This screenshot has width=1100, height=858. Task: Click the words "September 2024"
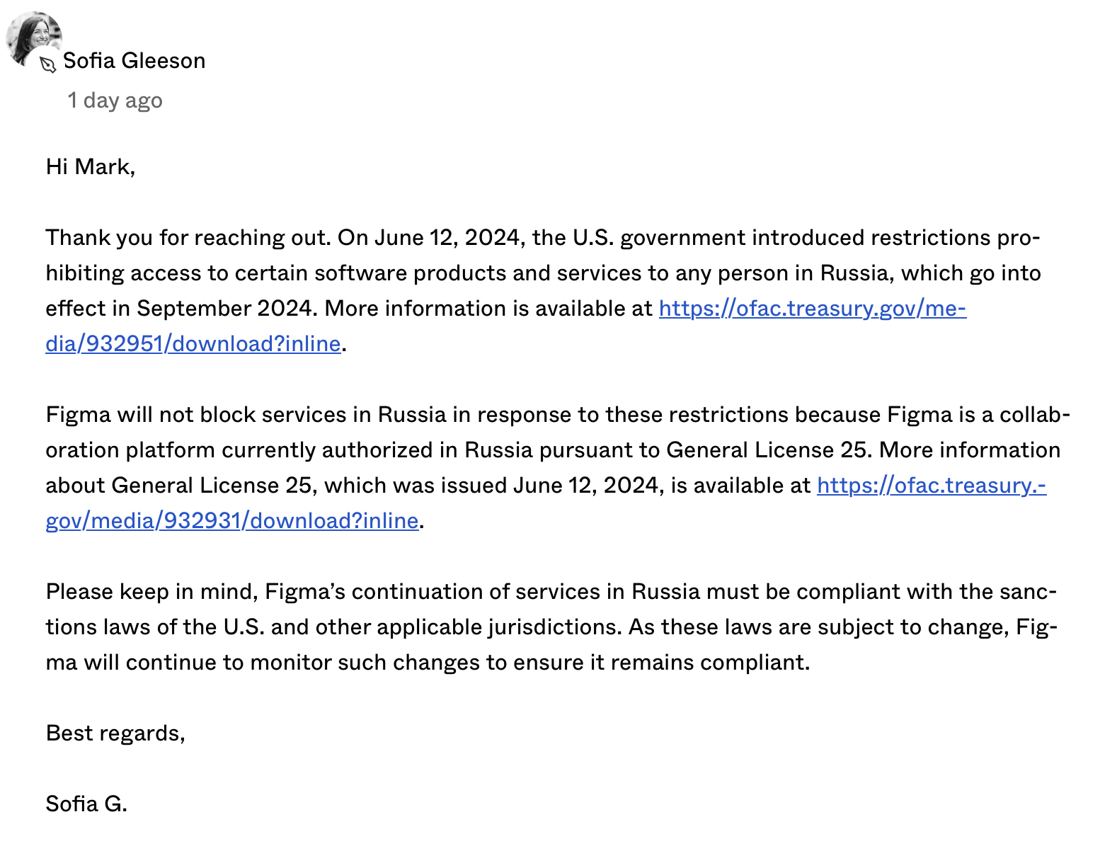224,309
